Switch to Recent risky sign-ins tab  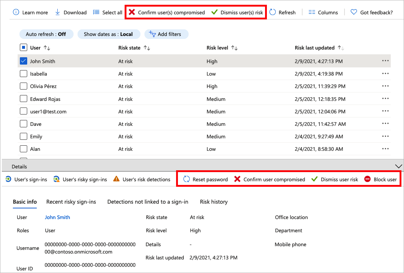coord(71,202)
